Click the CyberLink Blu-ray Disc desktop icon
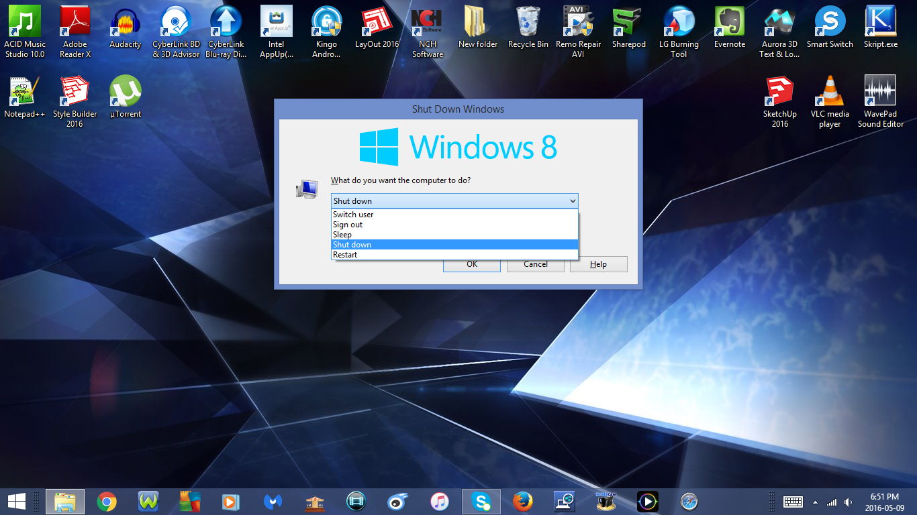This screenshot has height=515, width=917. 226,32
